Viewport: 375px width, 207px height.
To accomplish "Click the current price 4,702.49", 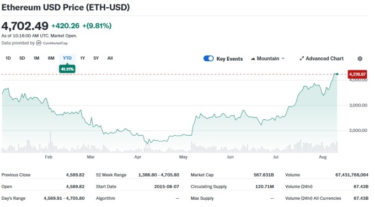I will click(25, 26).
